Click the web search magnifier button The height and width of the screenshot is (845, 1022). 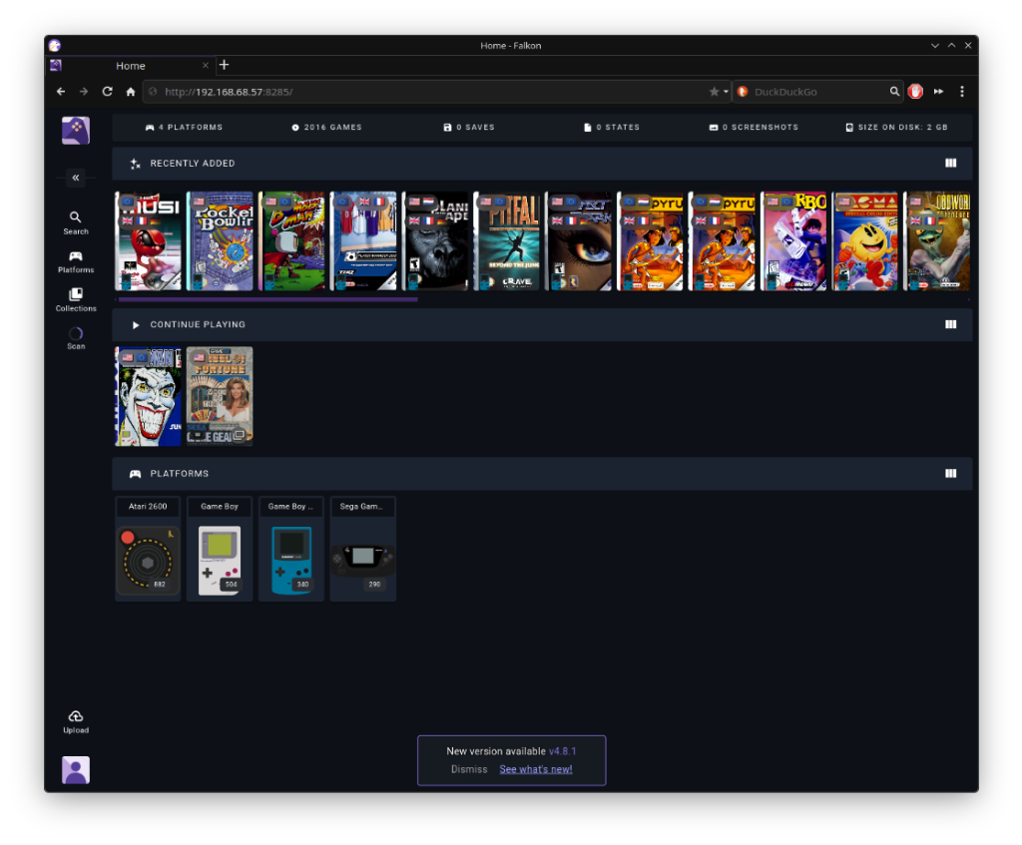[895, 92]
